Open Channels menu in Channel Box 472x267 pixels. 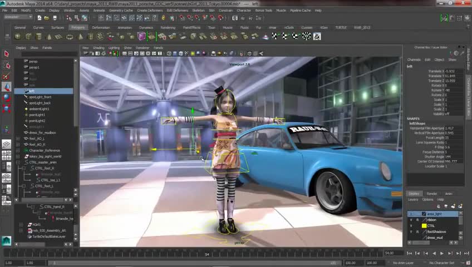click(x=414, y=60)
